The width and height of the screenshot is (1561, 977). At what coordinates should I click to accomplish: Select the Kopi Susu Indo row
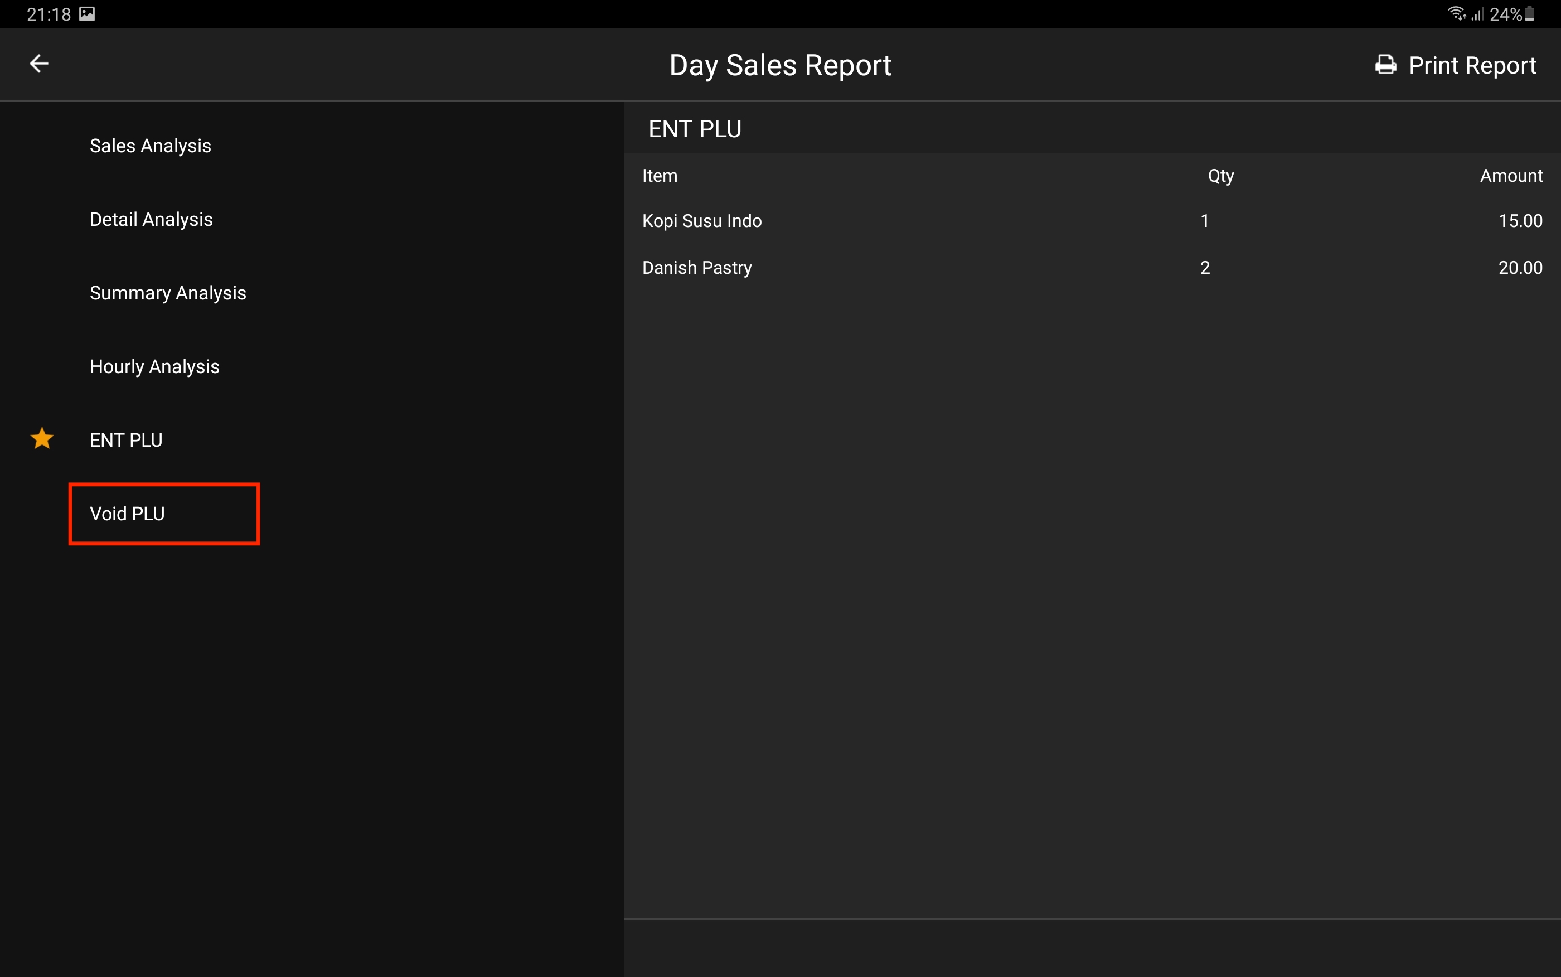[x=702, y=221]
